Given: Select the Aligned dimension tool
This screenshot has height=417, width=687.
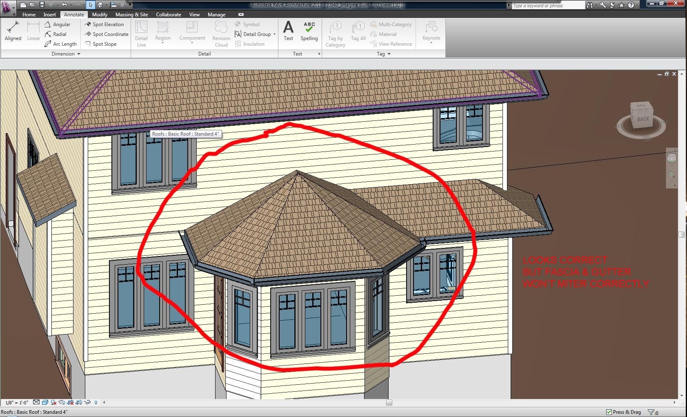Looking at the screenshot, I should [13, 31].
